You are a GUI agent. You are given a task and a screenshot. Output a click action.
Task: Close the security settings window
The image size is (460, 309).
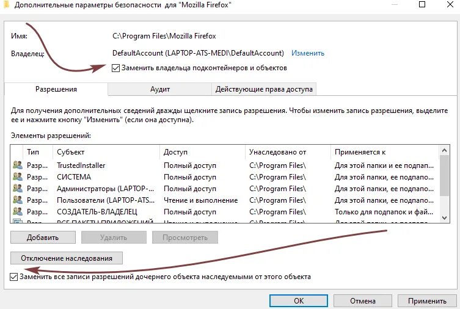coord(450,4)
